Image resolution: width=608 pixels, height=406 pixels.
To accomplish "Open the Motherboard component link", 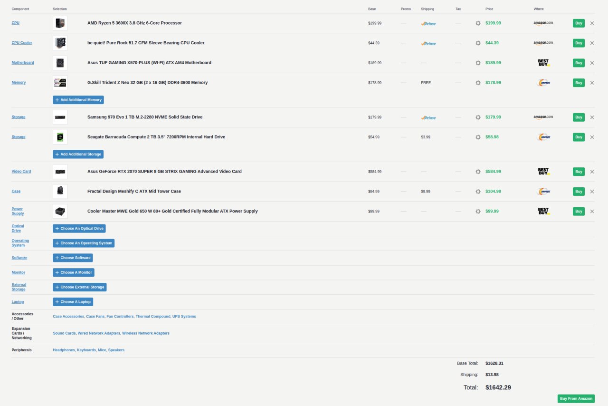I will pos(23,63).
